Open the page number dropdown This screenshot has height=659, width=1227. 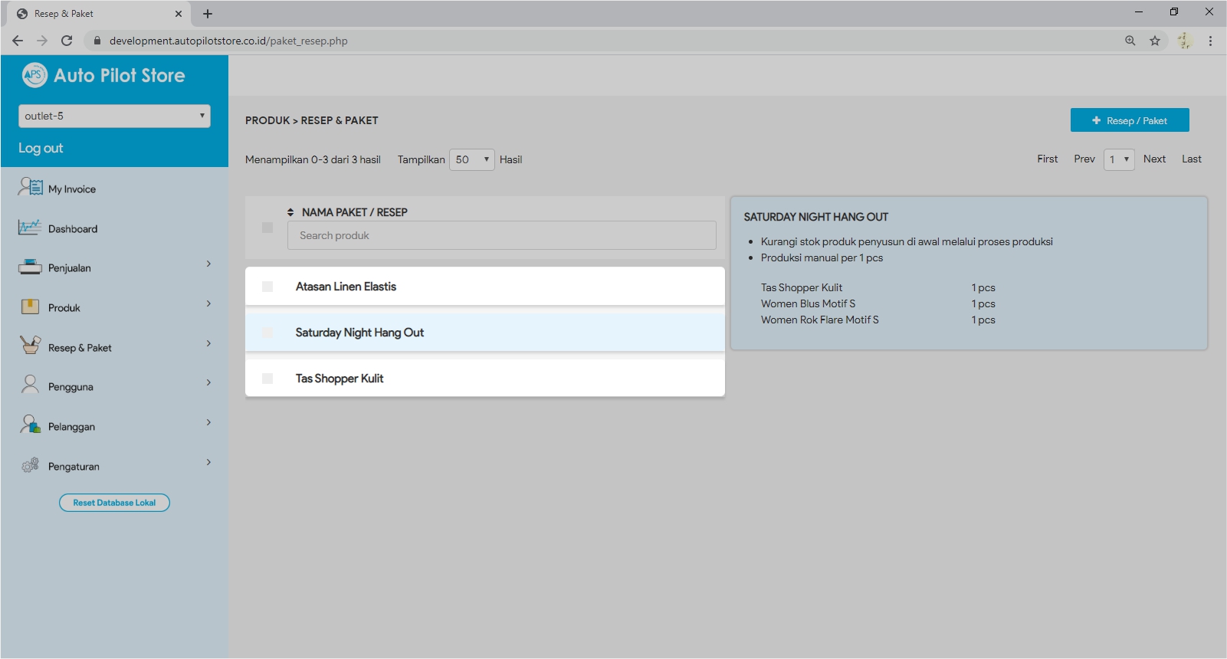coord(1119,159)
